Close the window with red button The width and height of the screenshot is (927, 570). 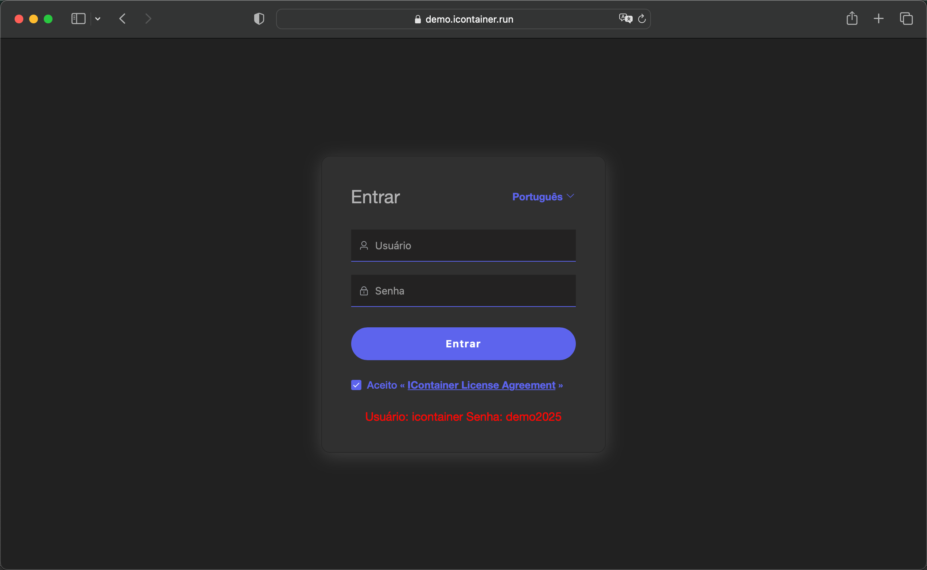(19, 19)
